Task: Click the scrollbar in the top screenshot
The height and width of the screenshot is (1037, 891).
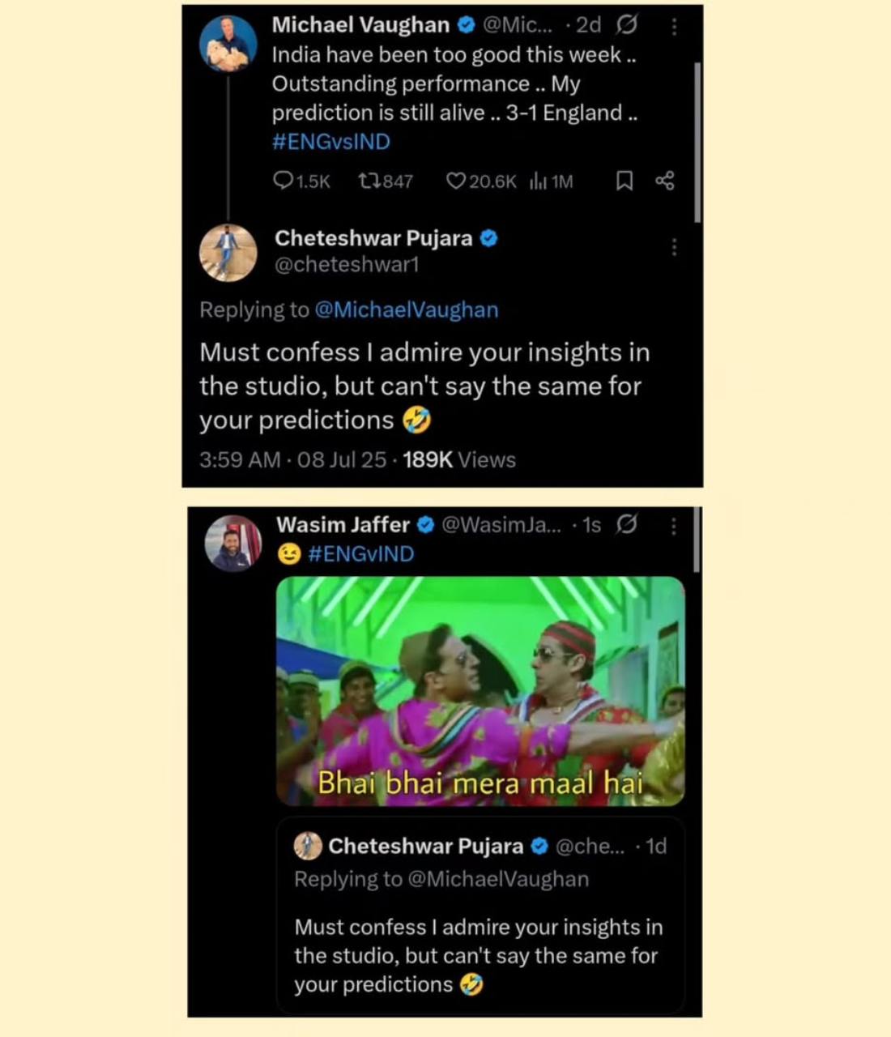Action: click(x=697, y=142)
